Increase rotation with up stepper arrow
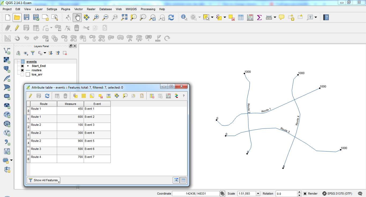This screenshot has width=366, height=197. pos(299,192)
